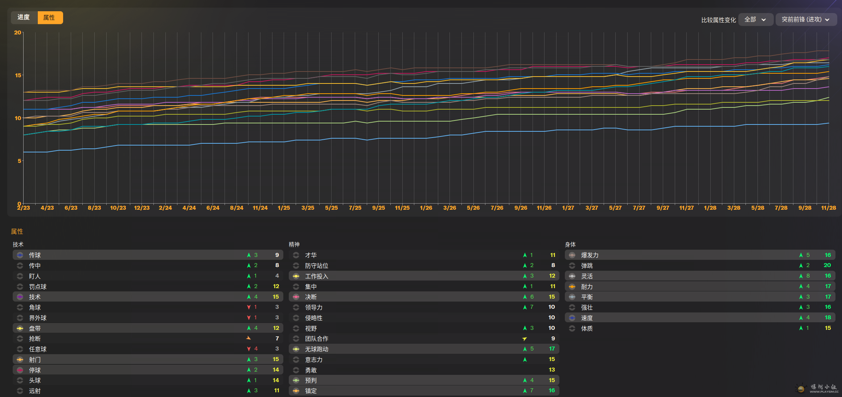842x397 pixels.
Task: Switch to the 进度 tab
Action: (24, 17)
